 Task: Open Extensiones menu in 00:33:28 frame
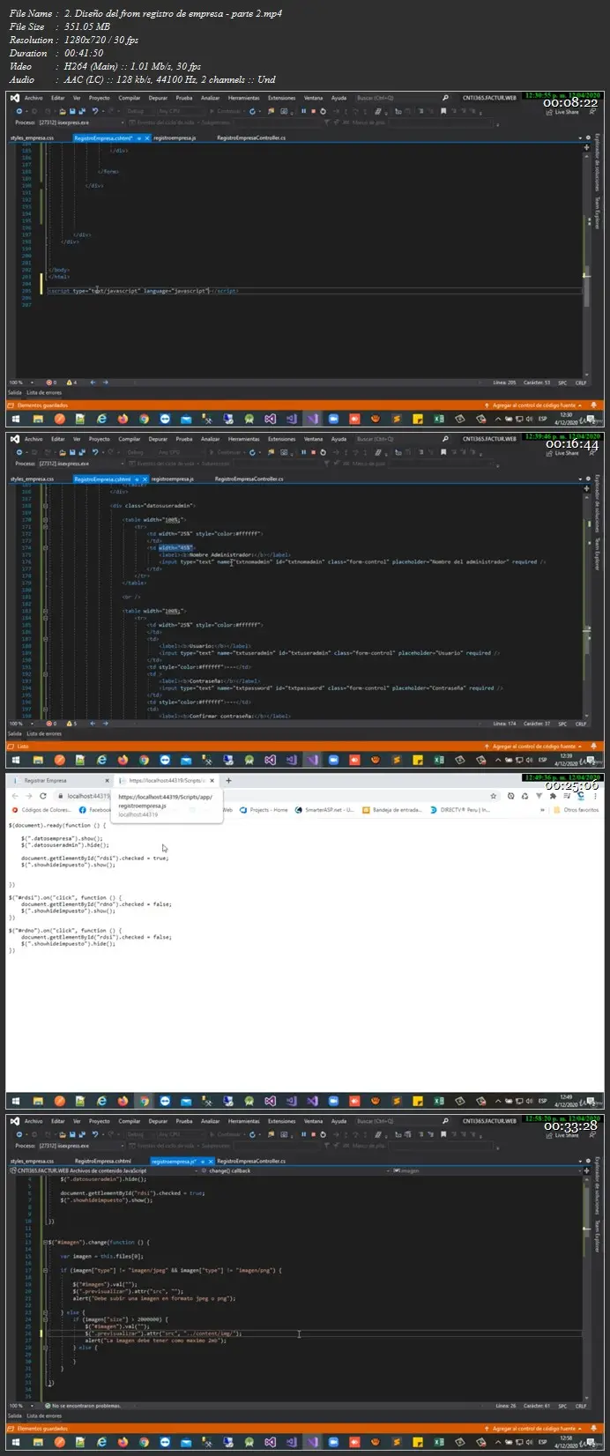pyautogui.click(x=282, y=1121)
